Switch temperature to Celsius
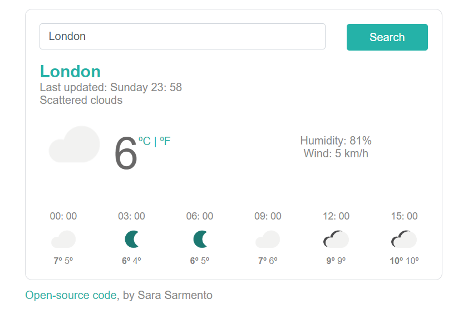 coord(145,141)
